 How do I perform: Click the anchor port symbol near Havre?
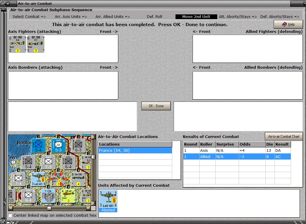(13, 162)
